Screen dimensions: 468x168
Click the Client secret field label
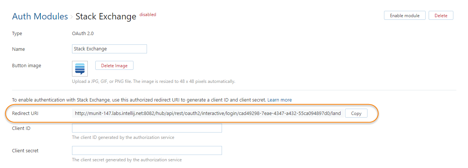25,150
